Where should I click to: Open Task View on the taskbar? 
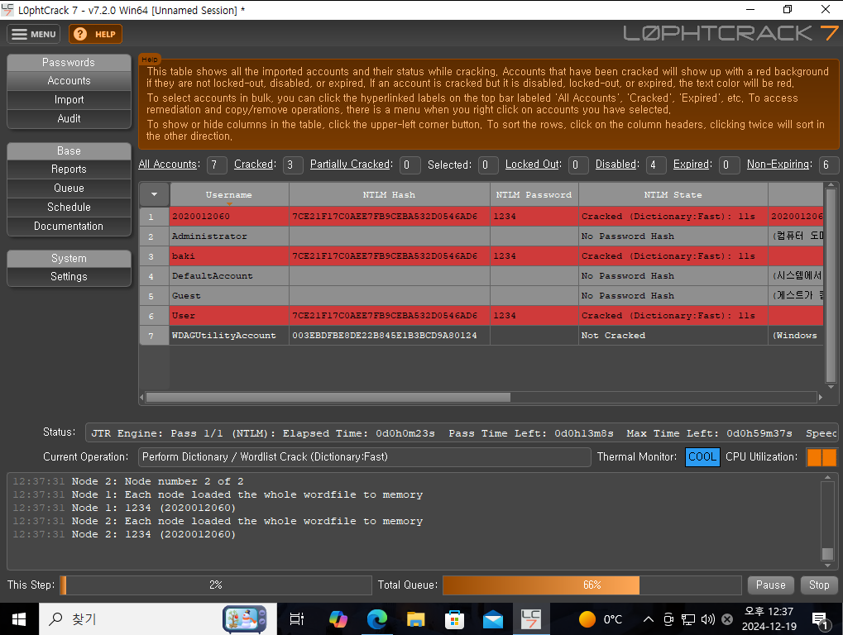coord(296,619)
